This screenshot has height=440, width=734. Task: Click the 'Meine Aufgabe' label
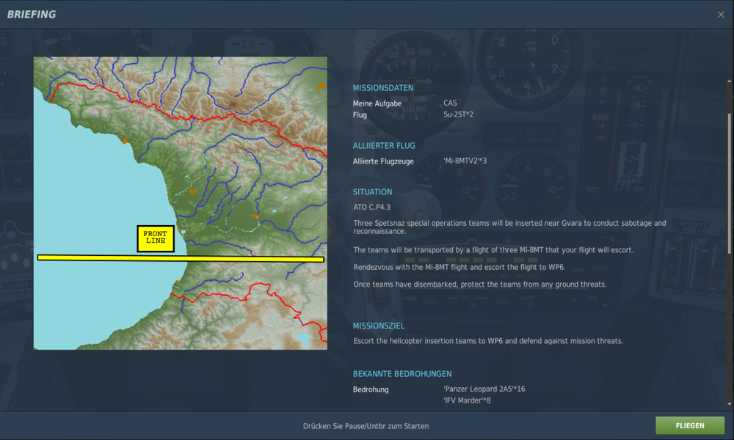tap(377, 103)
